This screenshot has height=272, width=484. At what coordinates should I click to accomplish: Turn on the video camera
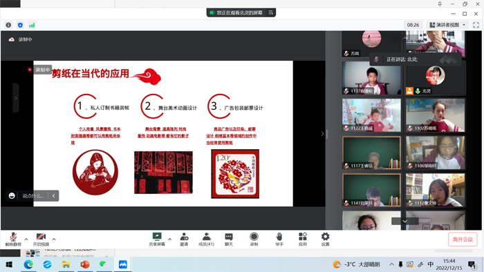(x=41, y=239)
